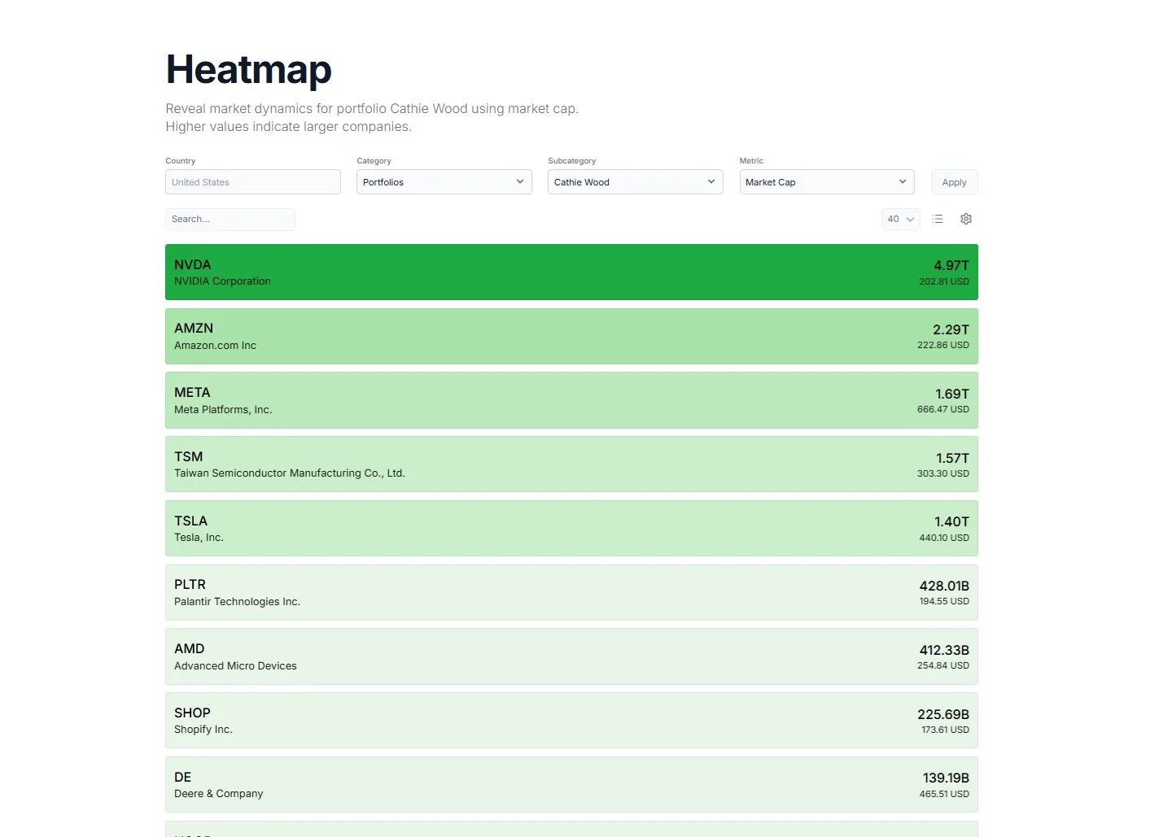Open the Taiwan Semiconductor TSM row
Screen dimensions: 1150x837
pyautogui.click(x=570, y=464)
